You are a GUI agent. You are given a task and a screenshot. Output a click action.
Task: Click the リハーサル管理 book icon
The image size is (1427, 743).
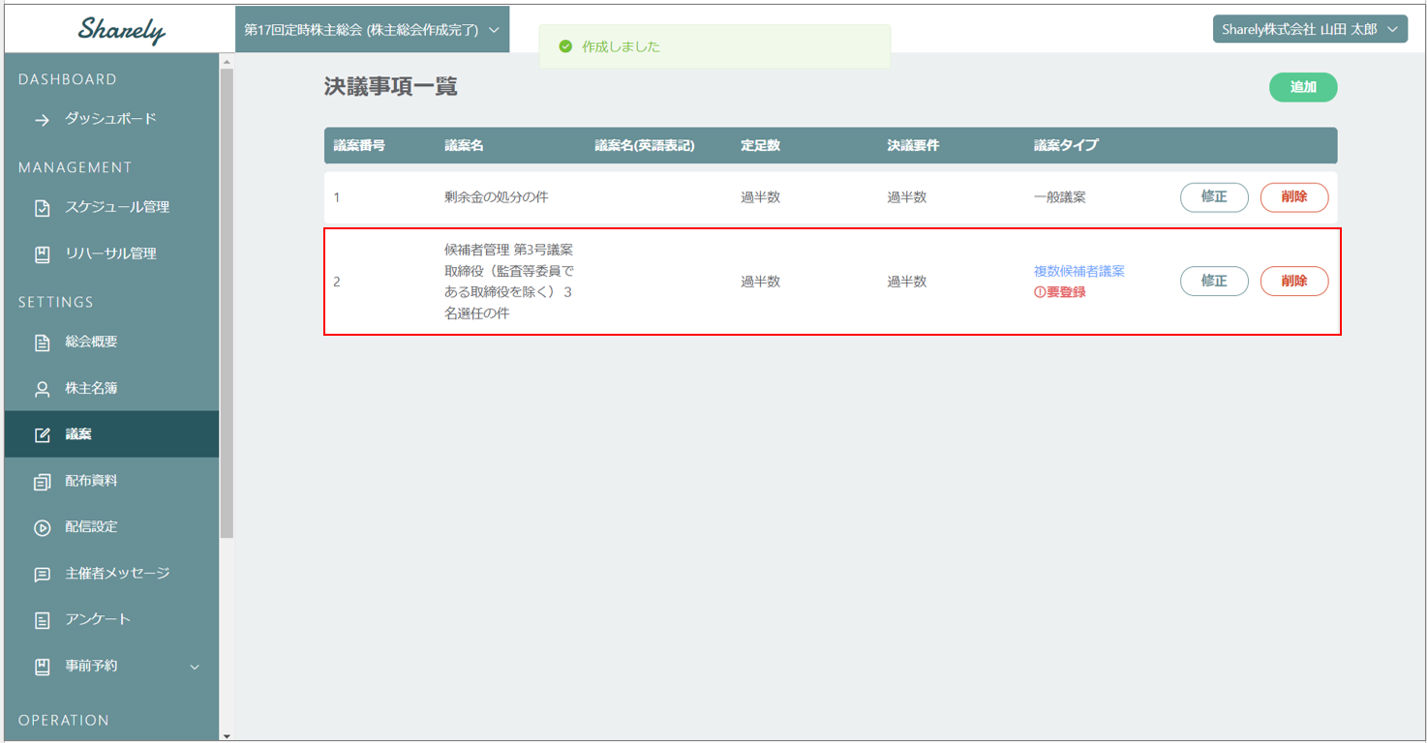42,254
